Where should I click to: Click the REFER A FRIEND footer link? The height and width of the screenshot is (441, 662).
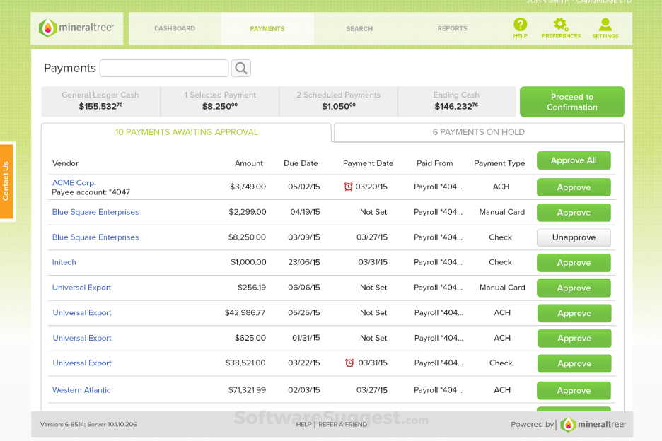(x=342, y=424)
